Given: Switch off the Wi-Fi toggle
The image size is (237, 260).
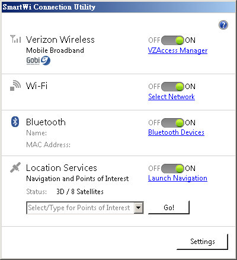Looking at the screenshot, I should [172, 87].
